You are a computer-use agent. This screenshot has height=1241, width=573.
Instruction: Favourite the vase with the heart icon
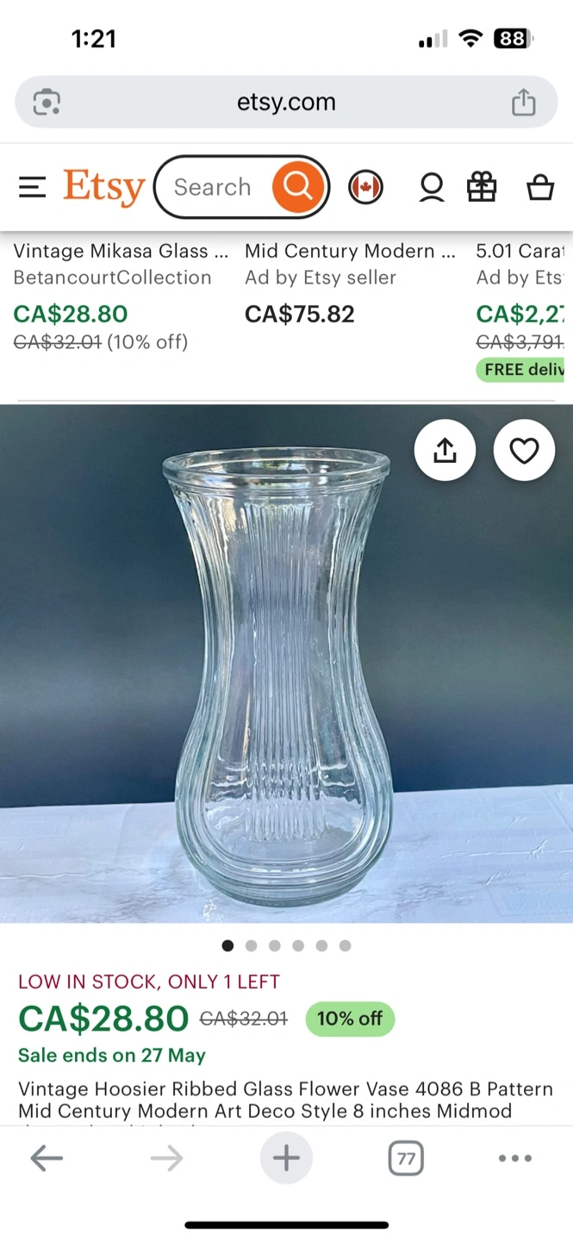coord(524,450)
